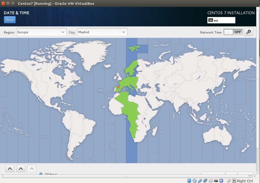Click the video capture icon in the status bar
This screenshot has height=183, width=260.
click(x=216, y=180)
